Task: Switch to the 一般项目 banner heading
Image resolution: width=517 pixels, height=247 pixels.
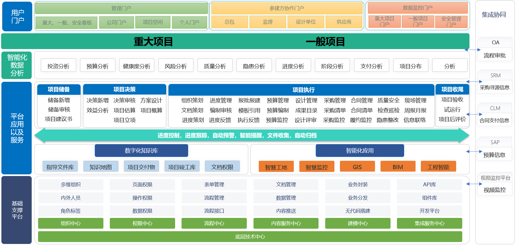Action: [x=325, y=42]
